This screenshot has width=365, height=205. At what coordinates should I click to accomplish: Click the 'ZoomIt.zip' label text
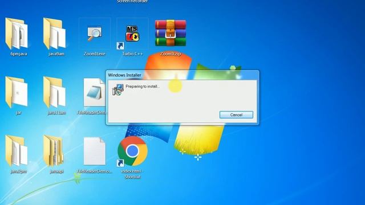171,54
